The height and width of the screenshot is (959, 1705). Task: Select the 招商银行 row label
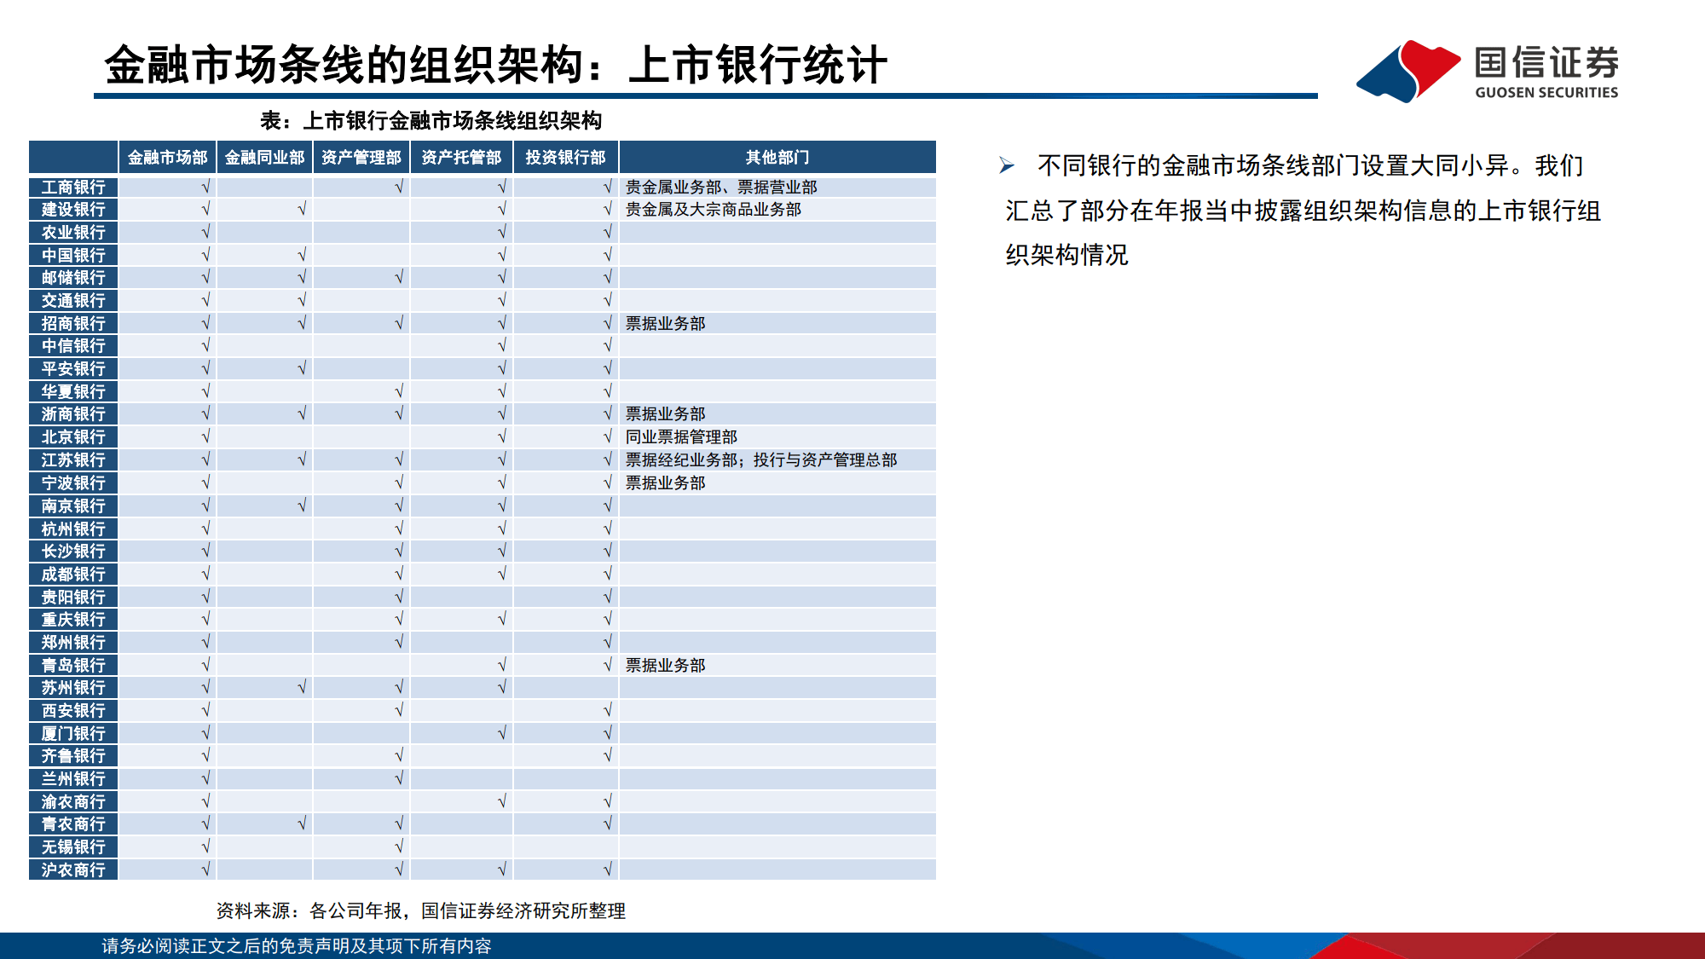point(73,323)
